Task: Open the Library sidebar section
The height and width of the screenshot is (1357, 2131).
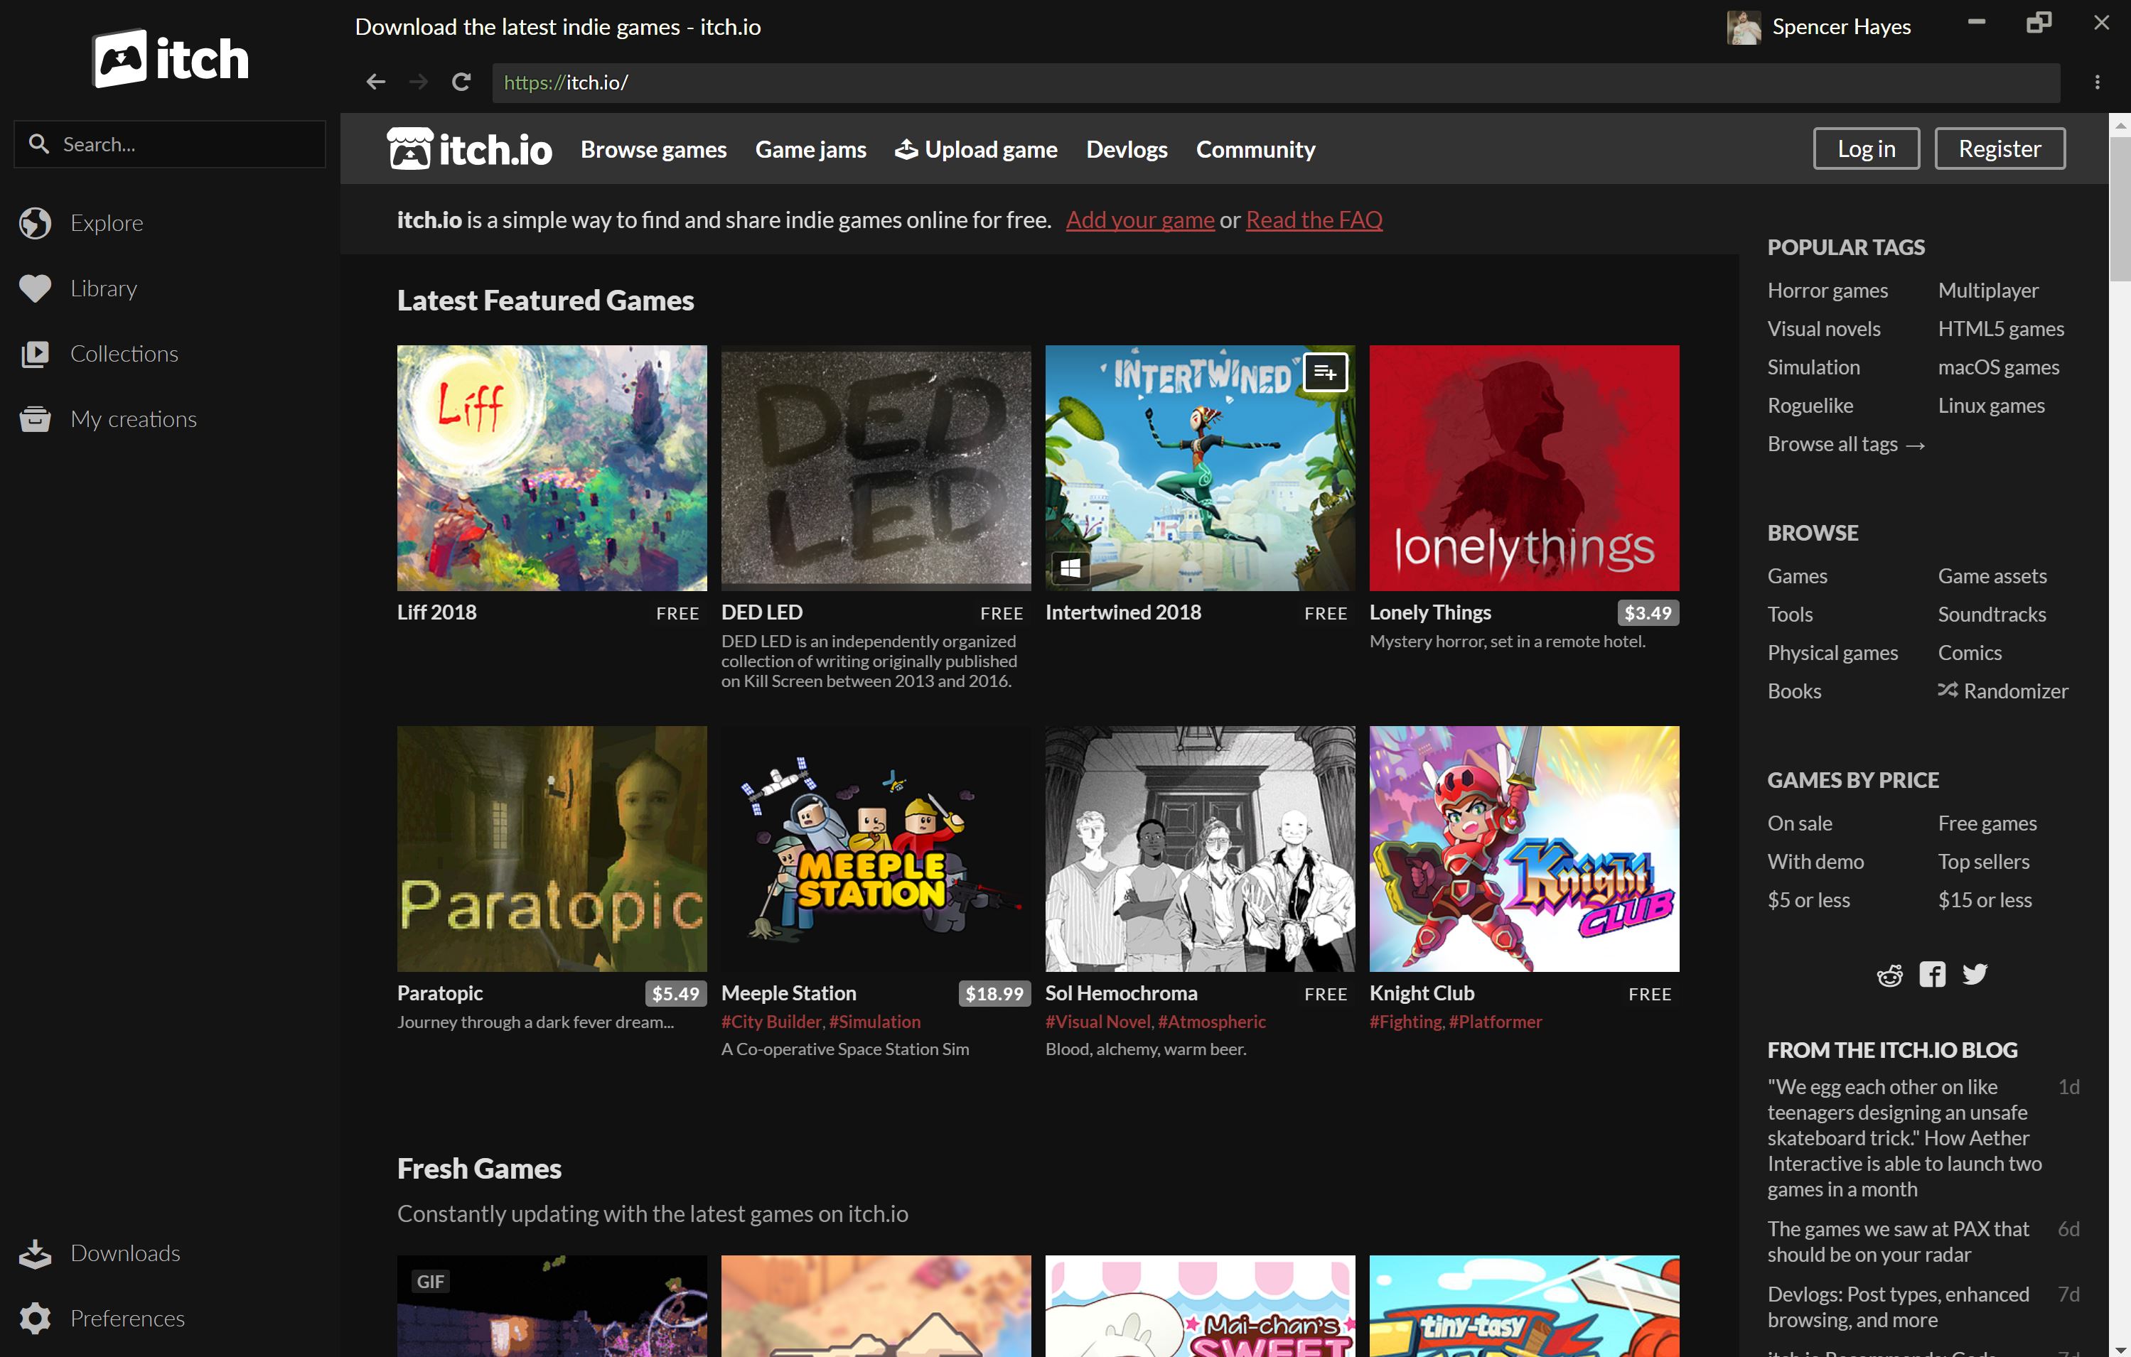Action: point(101,287)
